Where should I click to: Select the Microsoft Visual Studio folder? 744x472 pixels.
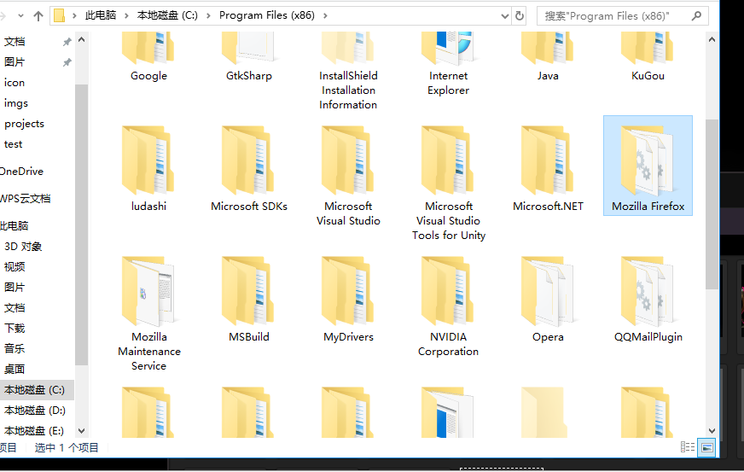(348, 176)
